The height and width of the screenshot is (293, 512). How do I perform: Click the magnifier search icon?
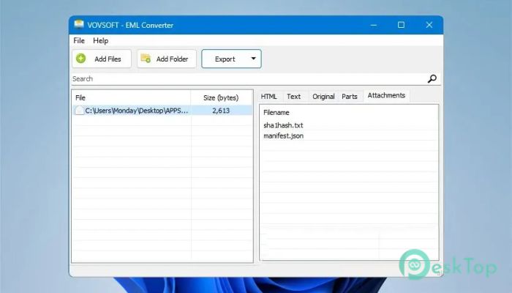[x=432, y=79]
